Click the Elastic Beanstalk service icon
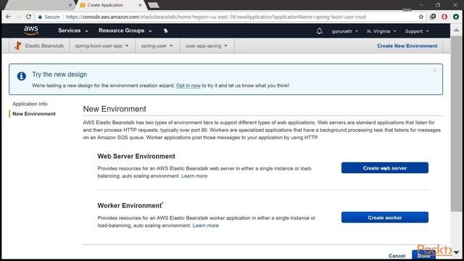Screen dimensions: 464x261 (17, 46)
